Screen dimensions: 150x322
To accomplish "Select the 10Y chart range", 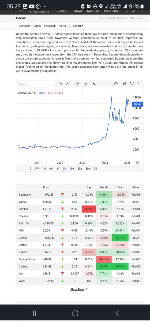I will click(x=72, y=169).
